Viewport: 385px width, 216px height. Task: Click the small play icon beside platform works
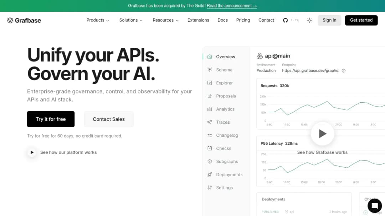click(x=32, y=152)
